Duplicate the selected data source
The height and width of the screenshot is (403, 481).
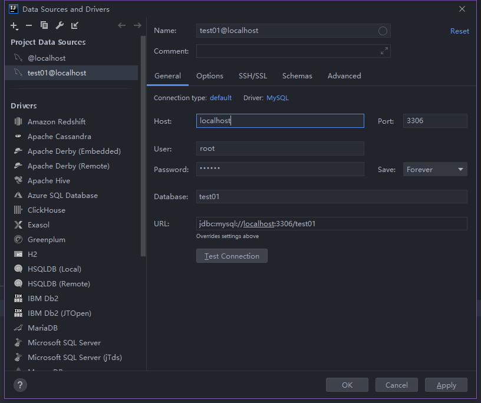pyautogui.click(x=44, y=25)
